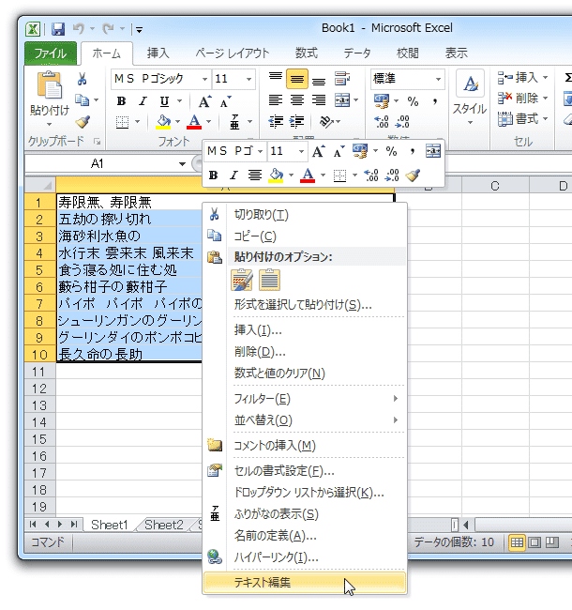Click ribbon Decrease Decimal icon
Viewport: 572px width, 610px height.
[x=401, y=122]
